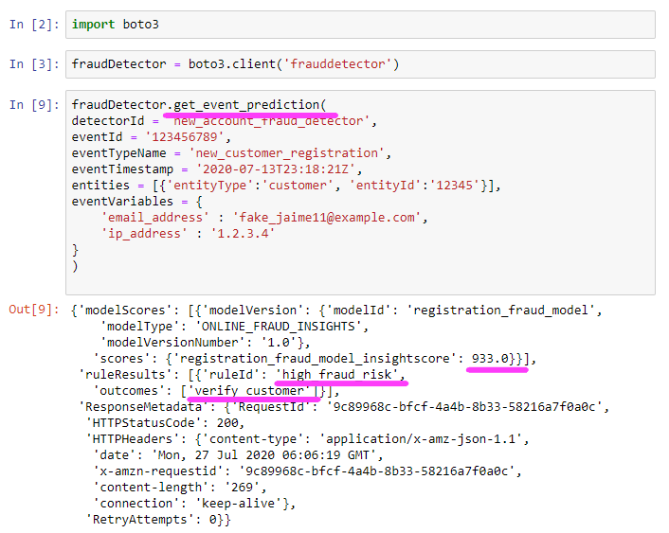Click the 'import boto3' code cell
This screenshot has width=669, height=533.
coord(360,25)
